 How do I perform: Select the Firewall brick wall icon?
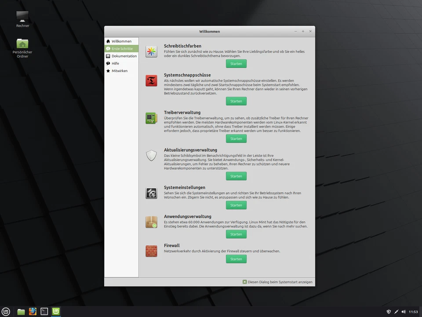pyautogui.click(x=151, y=251)
